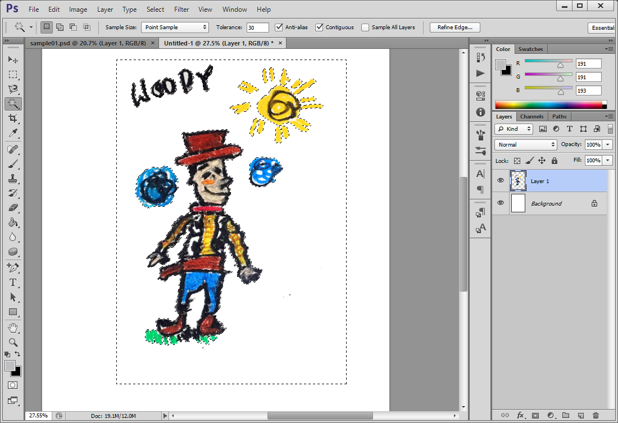618x423 pixels.
Task: Choose Subtract from selection mode
Action: [73, 27]
